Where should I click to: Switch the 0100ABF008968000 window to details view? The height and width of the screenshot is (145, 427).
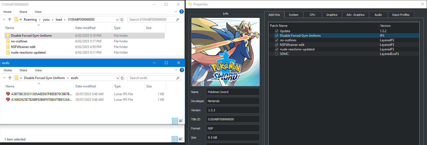(x=175, y=139)
